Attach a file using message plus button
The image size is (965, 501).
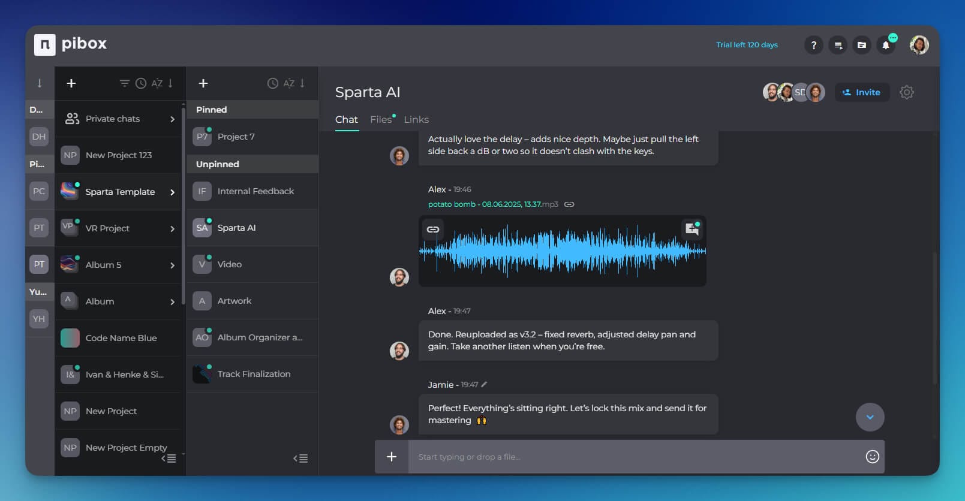(392, 457)
